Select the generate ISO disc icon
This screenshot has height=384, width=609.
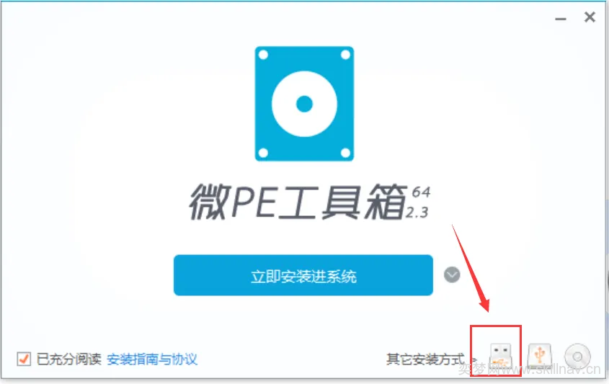coord(577,357)
